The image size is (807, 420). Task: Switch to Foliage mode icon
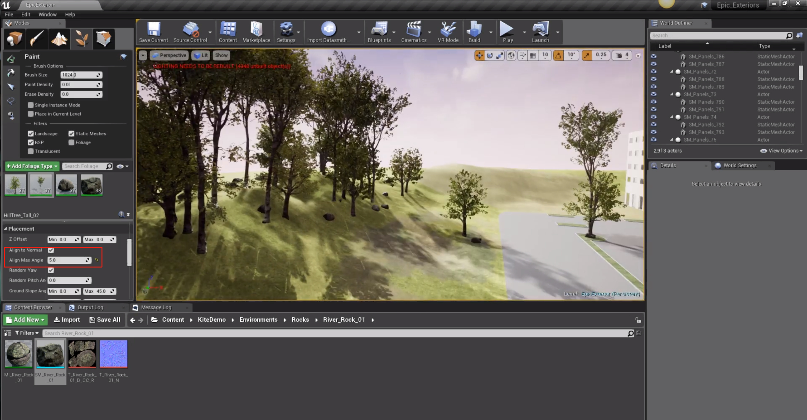(x=82, y=39)
